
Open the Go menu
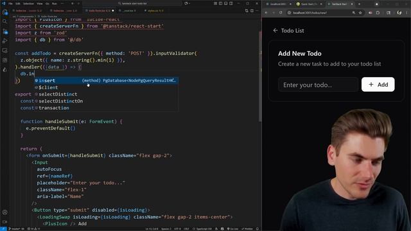(x=48, y=4)
